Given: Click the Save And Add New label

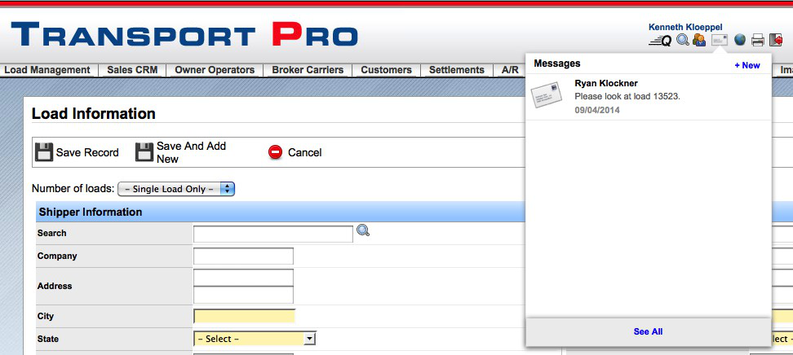Looking at the screenshot, I should point(191,152).
